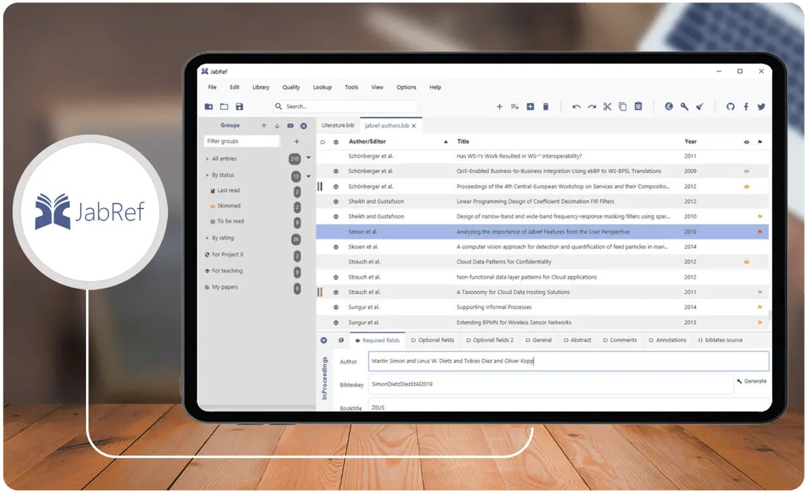807x493 pixels.
Task: Click chevron next to By status count
Action: pyautogui.click(x=309, y=176)
